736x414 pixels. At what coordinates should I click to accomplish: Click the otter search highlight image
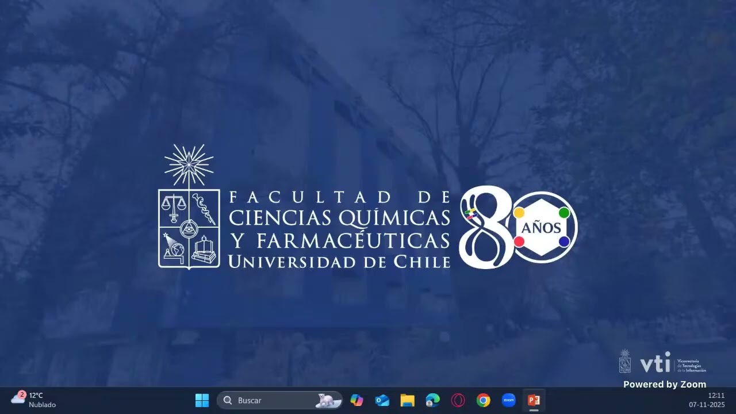328,400
